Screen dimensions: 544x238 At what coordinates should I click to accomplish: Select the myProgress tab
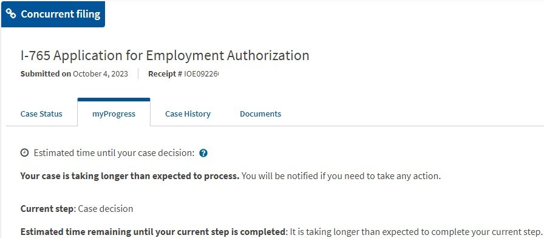[x=114, y=112]
